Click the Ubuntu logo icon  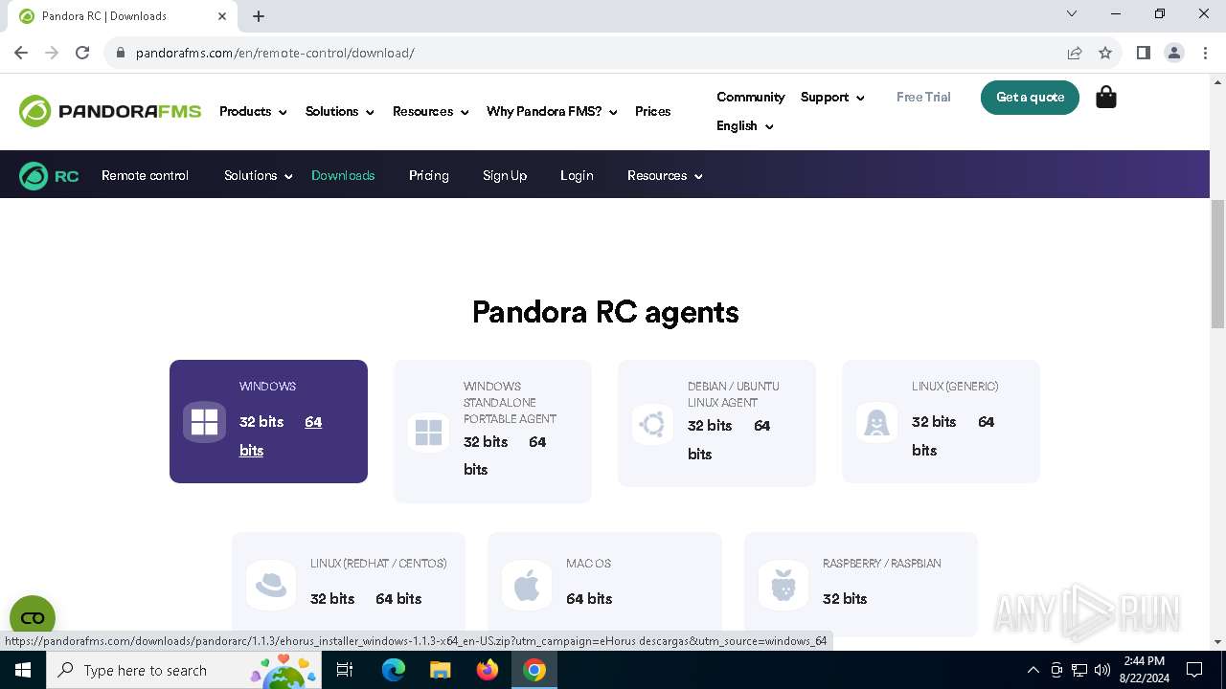[653, 424]
